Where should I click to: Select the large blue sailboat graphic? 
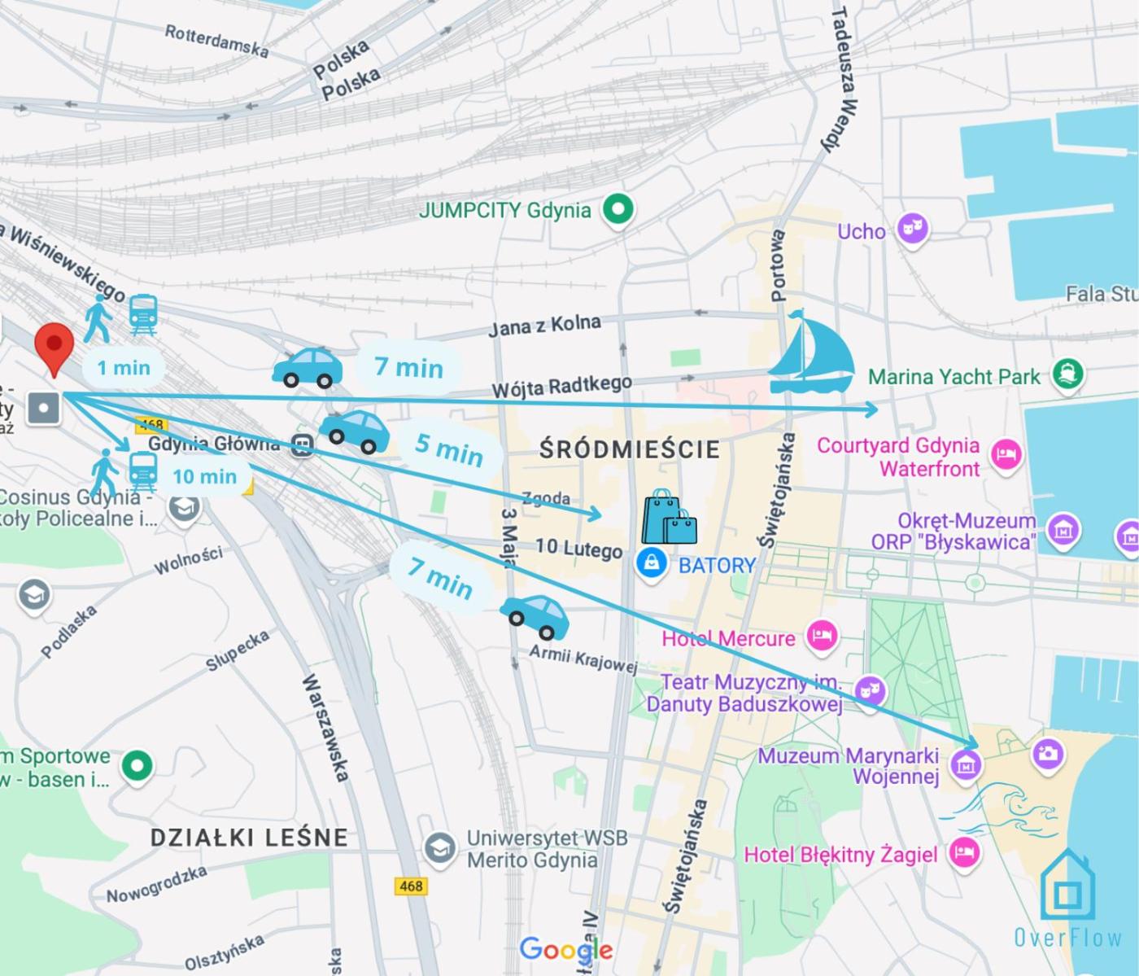coord(811,352)
